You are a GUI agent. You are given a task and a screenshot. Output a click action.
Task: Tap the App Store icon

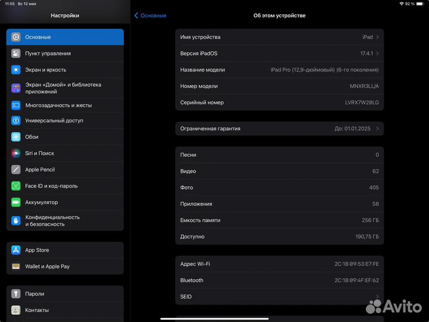click(x=16, y=250)
